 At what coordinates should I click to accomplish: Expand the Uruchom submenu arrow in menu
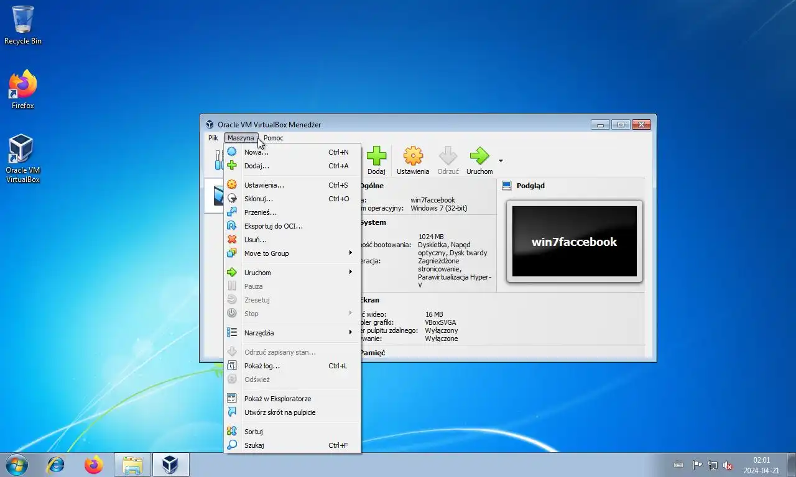click(351, 273)
